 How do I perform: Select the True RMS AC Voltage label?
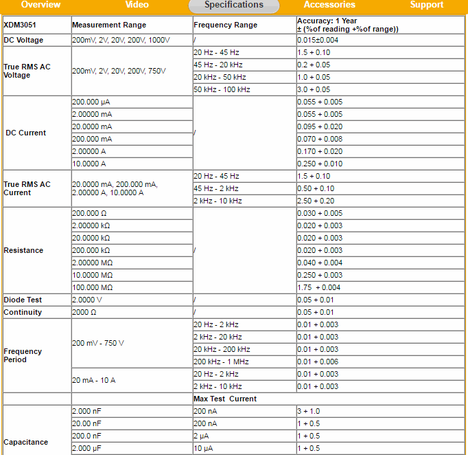[27, 71]
